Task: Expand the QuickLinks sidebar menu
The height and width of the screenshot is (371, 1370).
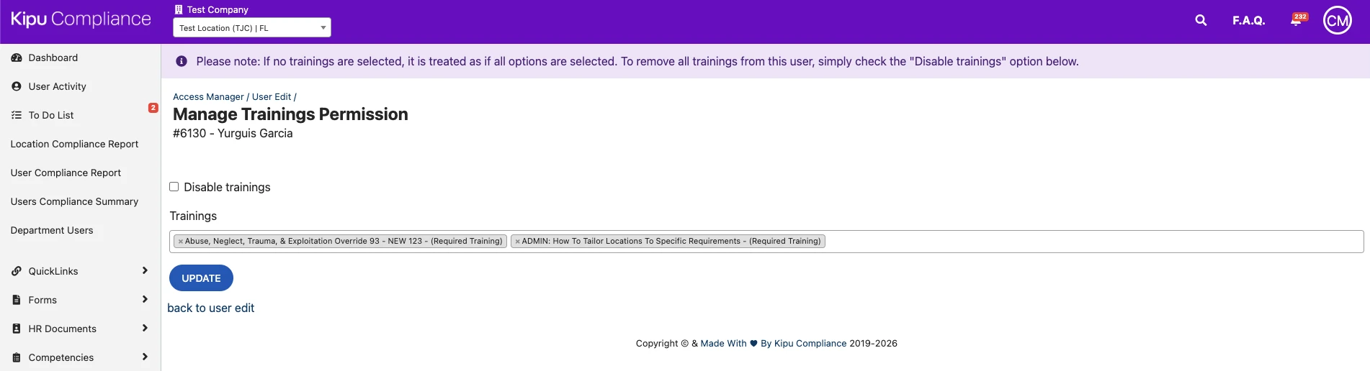Action: [145, 270]
